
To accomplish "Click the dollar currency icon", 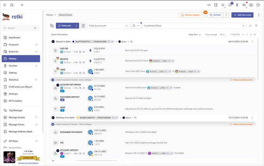I will (x=237, y=5).
